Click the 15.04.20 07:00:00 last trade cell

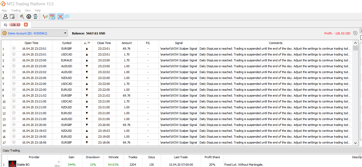(x=181, y=165)
